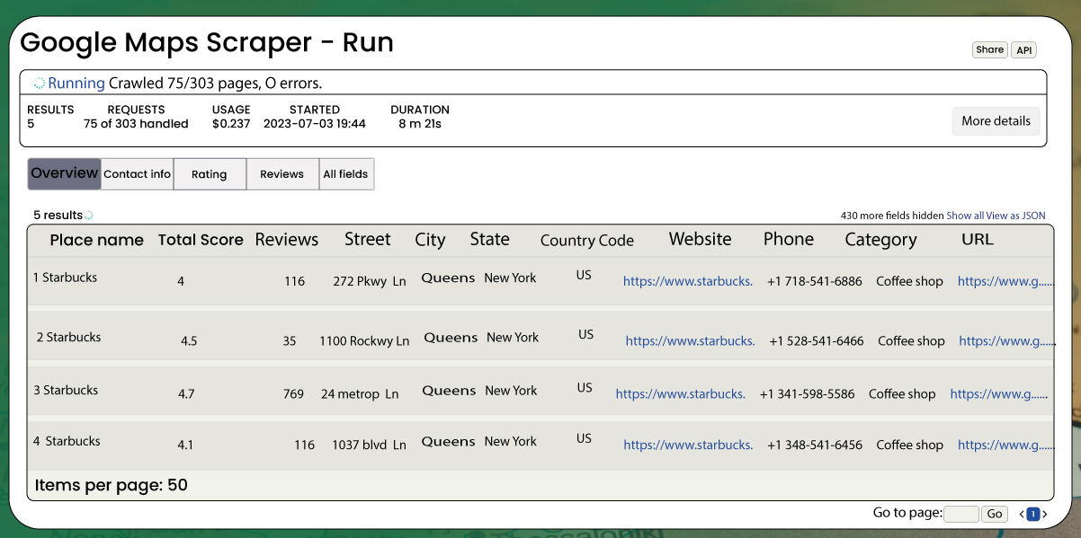Click the Running status label
The height and width of the screenshot is (538, 1081).
coord(76,84)
